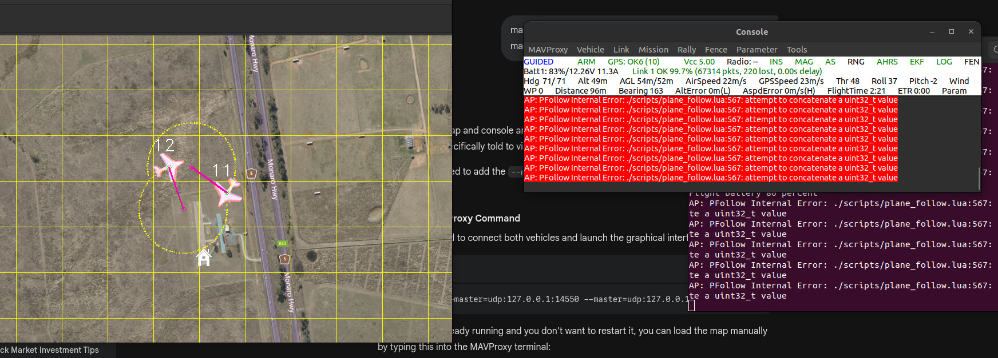Select the plane icon labeled 11
This screenshot has width=998, height=358.
227,192
